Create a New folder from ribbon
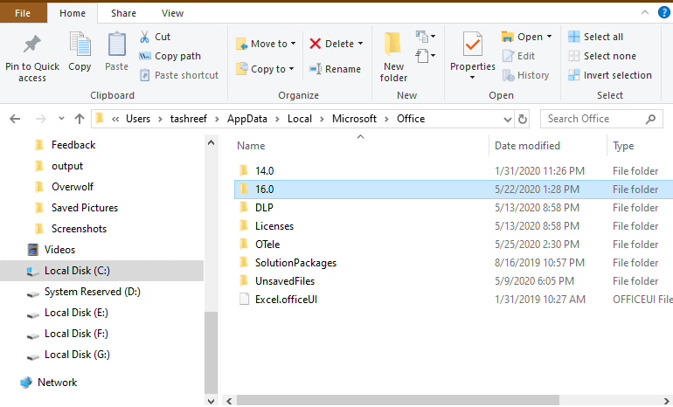673x407 pixels. click(393, 57)
